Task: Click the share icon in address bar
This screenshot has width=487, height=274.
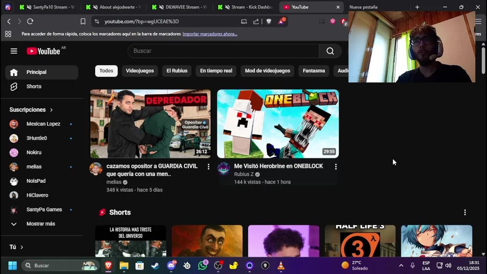Action: (256, 22)
